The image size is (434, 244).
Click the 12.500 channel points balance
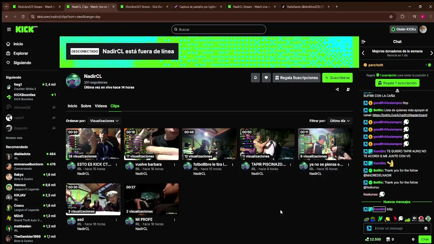(x=373, y=239)
